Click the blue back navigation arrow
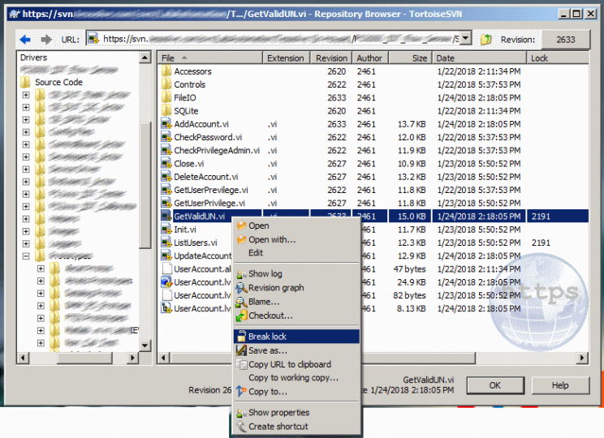604x438 pixels. [24, 39]
